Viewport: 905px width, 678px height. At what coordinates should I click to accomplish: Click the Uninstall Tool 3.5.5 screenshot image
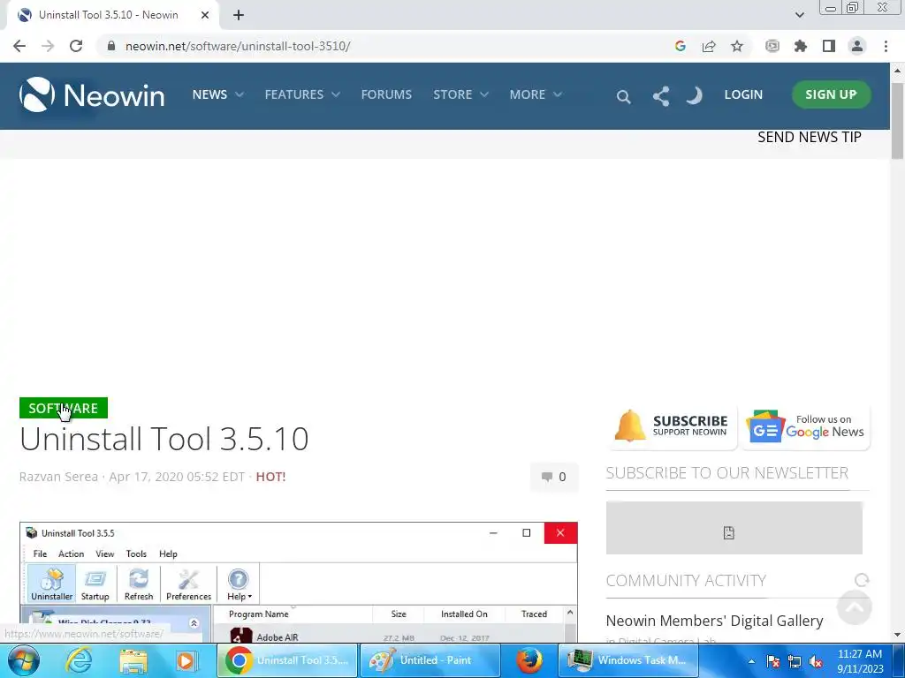(x=299, y=583)
